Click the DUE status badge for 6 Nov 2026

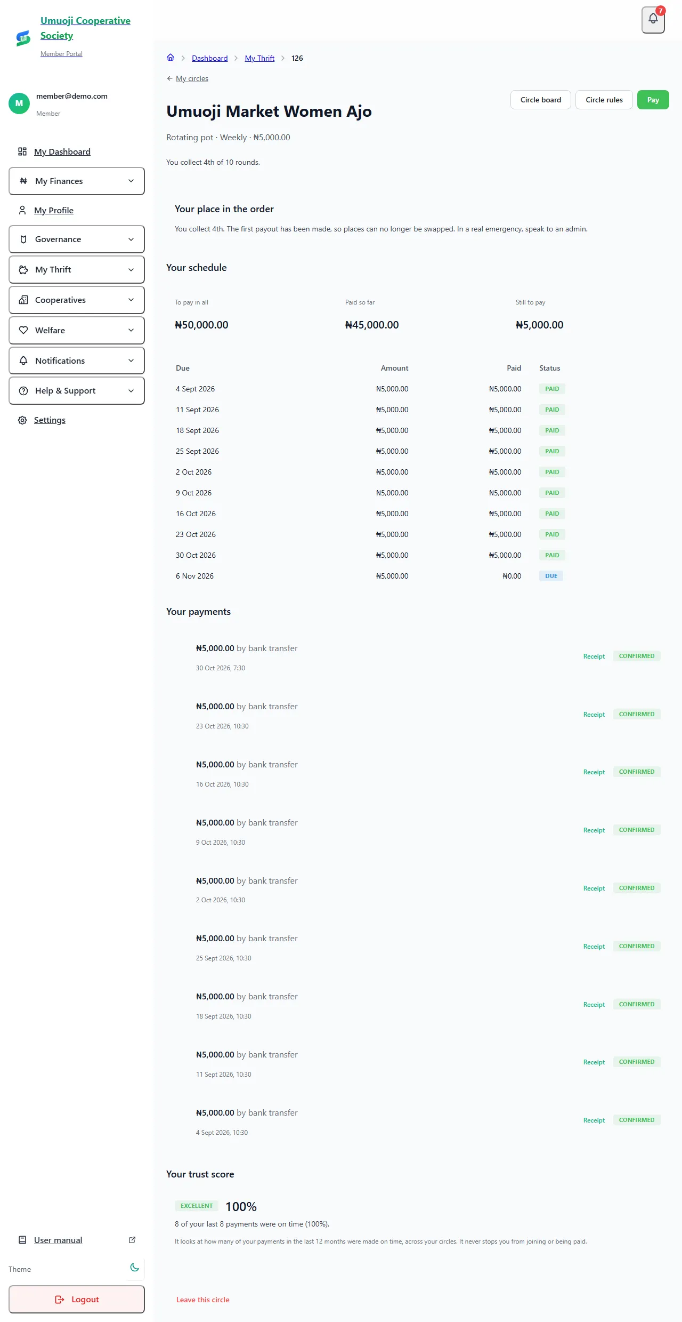point(551,576)
